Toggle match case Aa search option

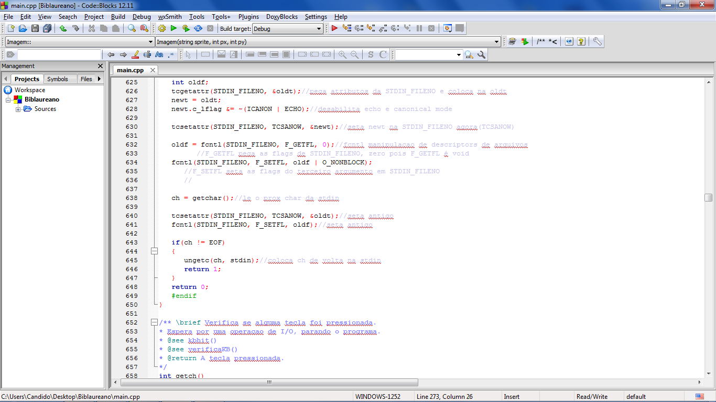(x=159, y=54)
